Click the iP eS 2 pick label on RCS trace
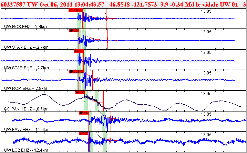 (75, 10)
